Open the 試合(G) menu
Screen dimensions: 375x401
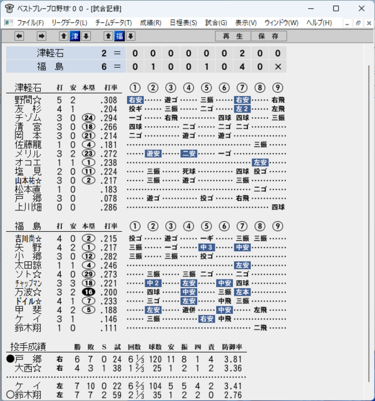[216, 23]
